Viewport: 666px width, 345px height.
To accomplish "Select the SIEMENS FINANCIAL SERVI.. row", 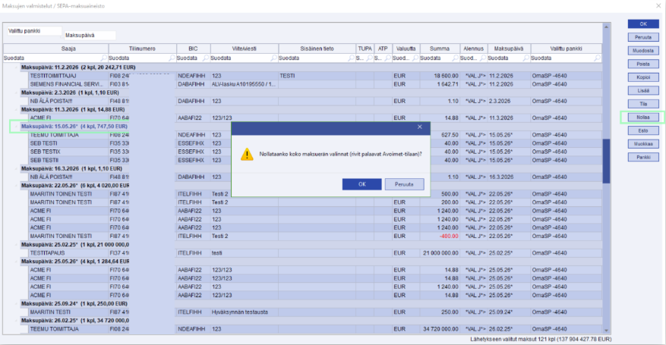I will (315, 84).
